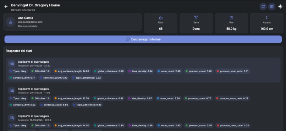Click the email ana.sana@demo.com
286x131 pixels.
pos(30,22)
